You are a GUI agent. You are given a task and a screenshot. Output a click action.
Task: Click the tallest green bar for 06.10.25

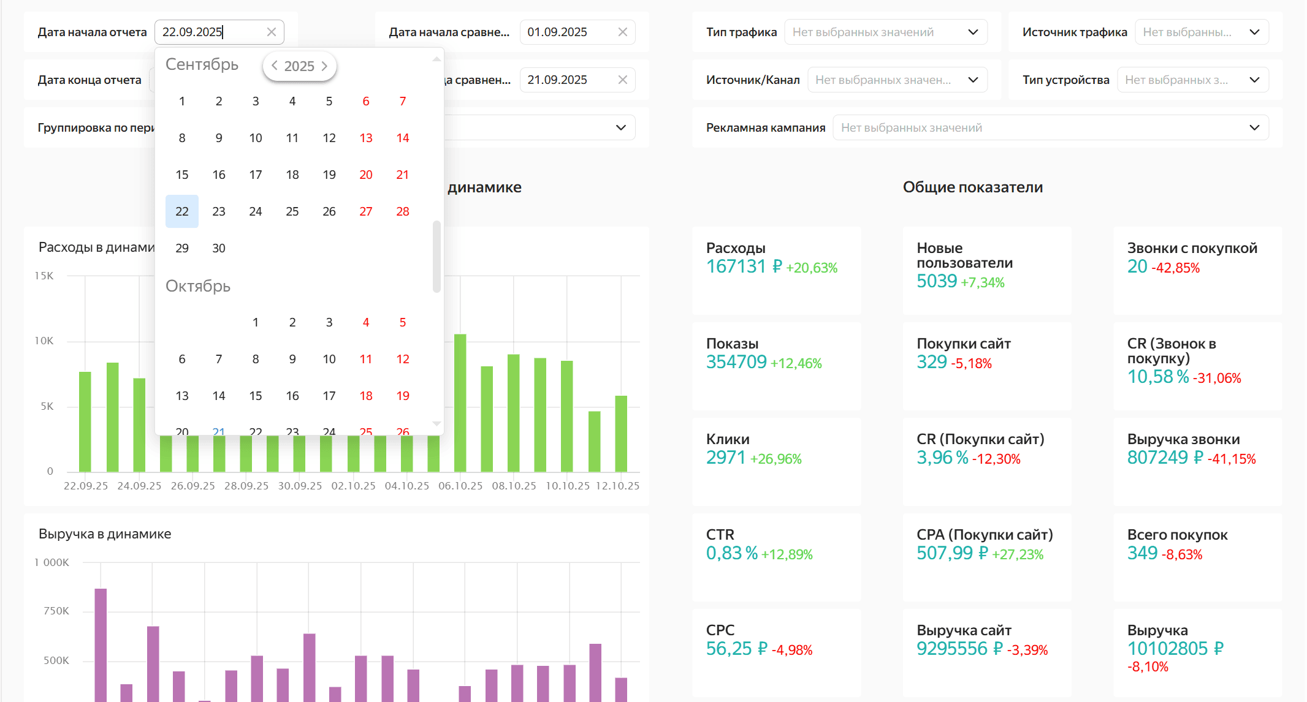coord(460,401)
